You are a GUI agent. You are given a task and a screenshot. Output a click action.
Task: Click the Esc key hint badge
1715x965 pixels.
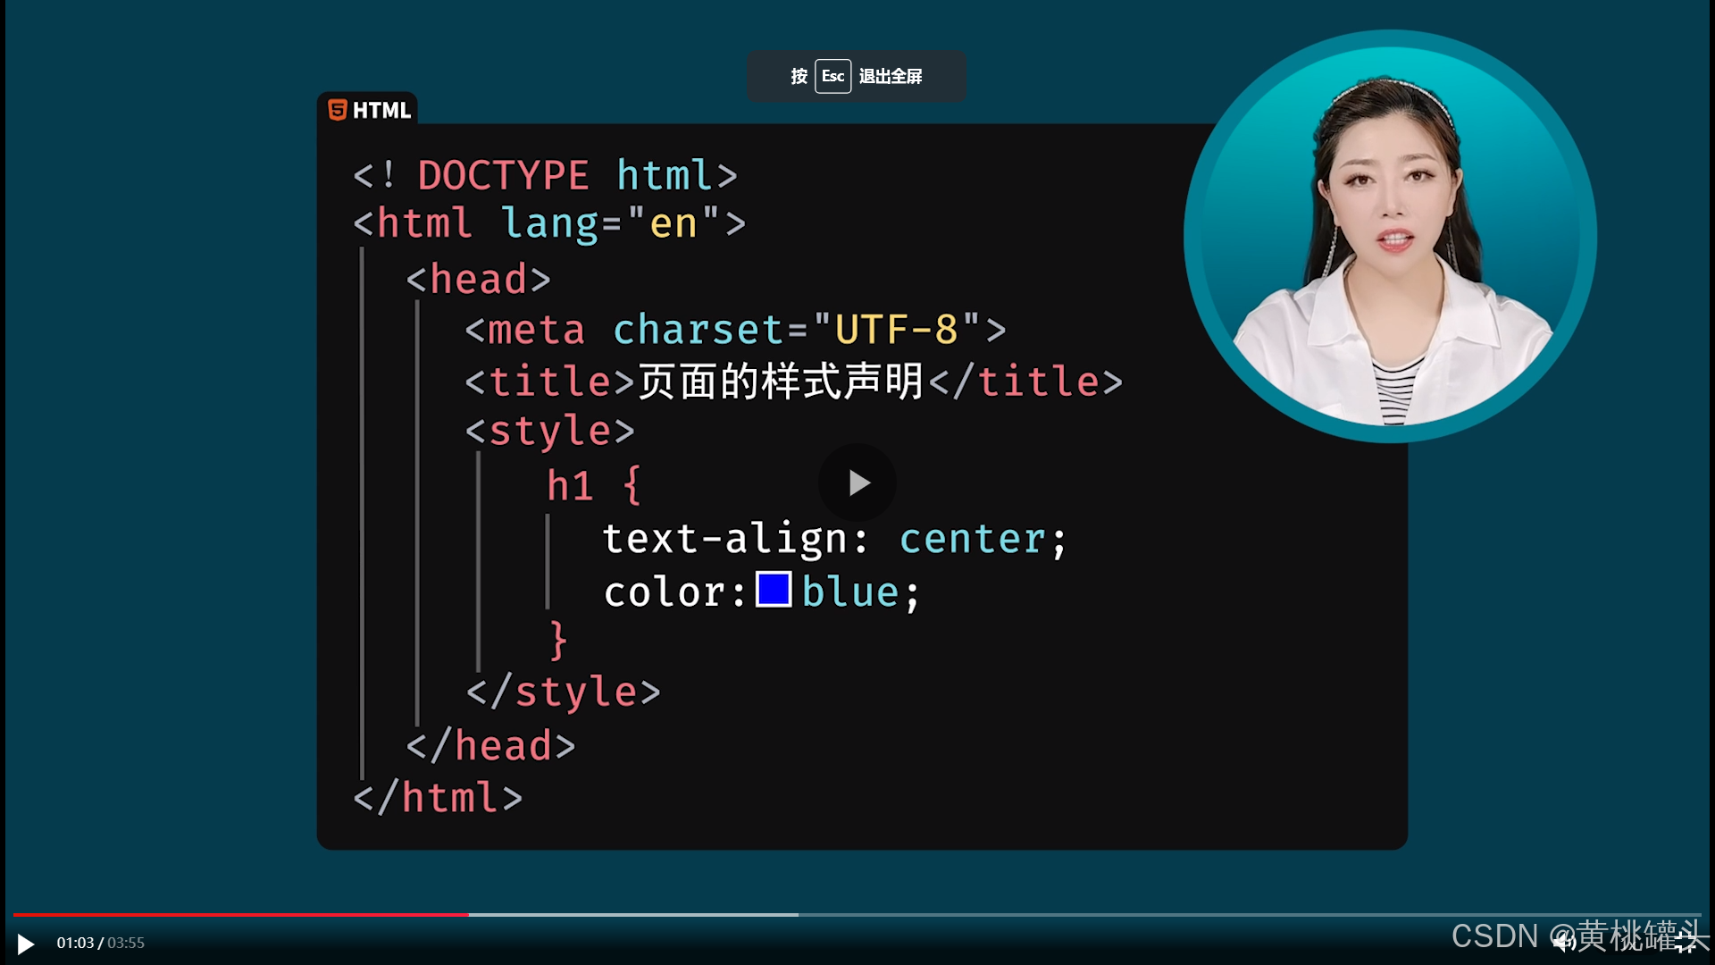coord(832,76)
